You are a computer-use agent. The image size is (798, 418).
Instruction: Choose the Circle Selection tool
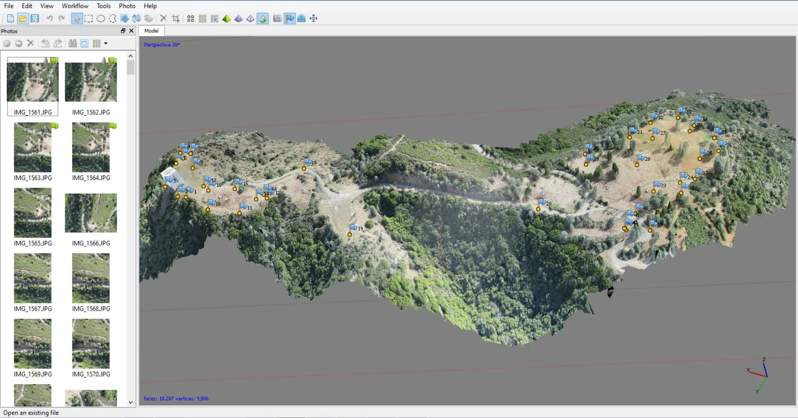pos(101,19)
